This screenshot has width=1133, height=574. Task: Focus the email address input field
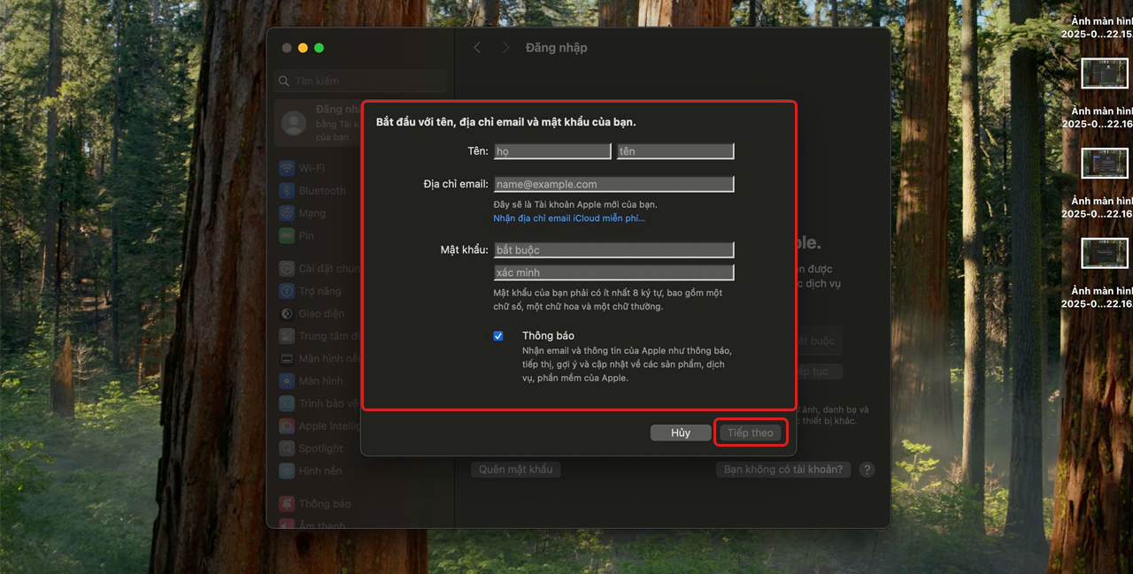tap(613, 184)
